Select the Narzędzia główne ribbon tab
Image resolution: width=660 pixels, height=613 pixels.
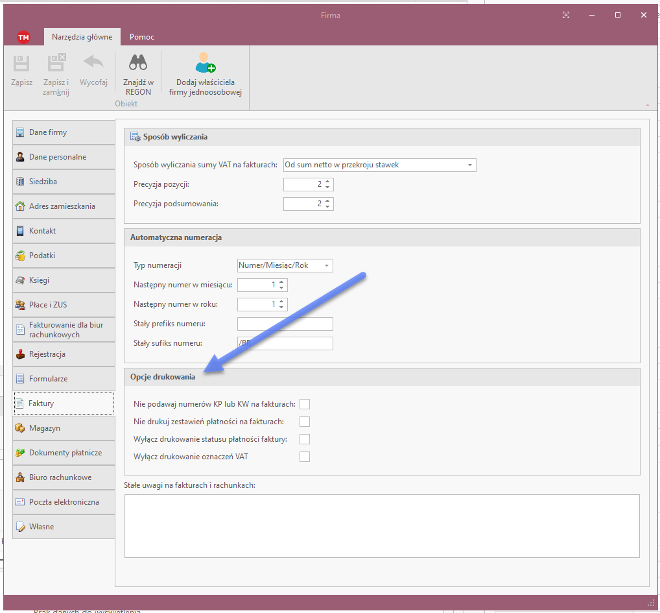click(82, 37)
